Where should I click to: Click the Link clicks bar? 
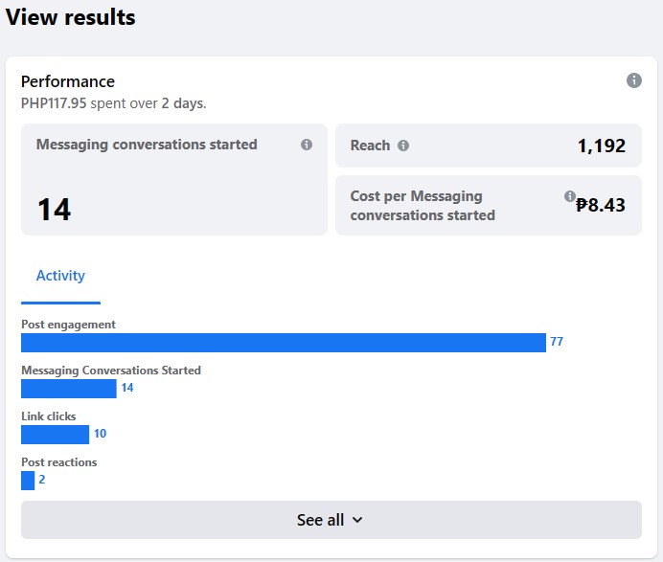tap(55, 434)
